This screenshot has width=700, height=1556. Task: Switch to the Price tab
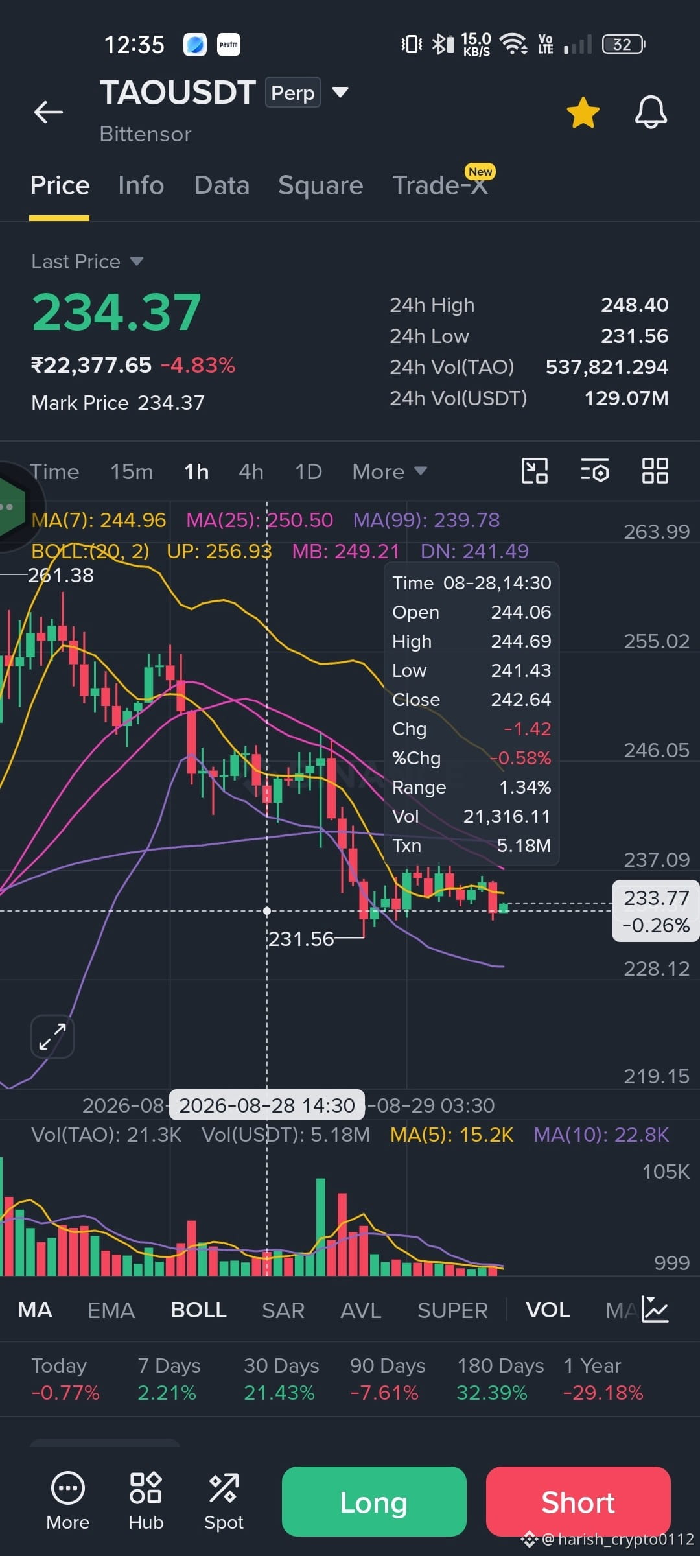tap(60, 185)
